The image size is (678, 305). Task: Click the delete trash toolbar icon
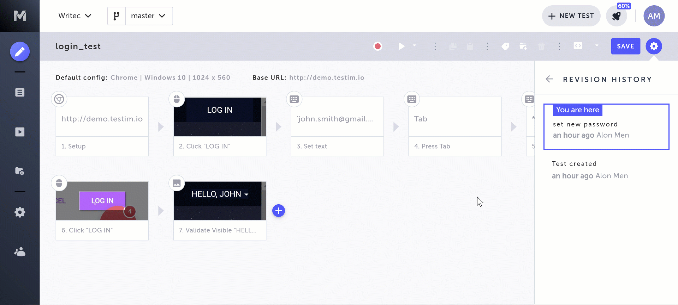tap(541, 46)
